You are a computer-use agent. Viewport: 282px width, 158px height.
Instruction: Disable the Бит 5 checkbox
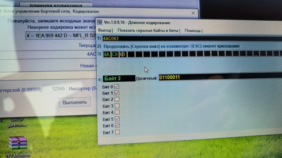click(x=117, y=119)
